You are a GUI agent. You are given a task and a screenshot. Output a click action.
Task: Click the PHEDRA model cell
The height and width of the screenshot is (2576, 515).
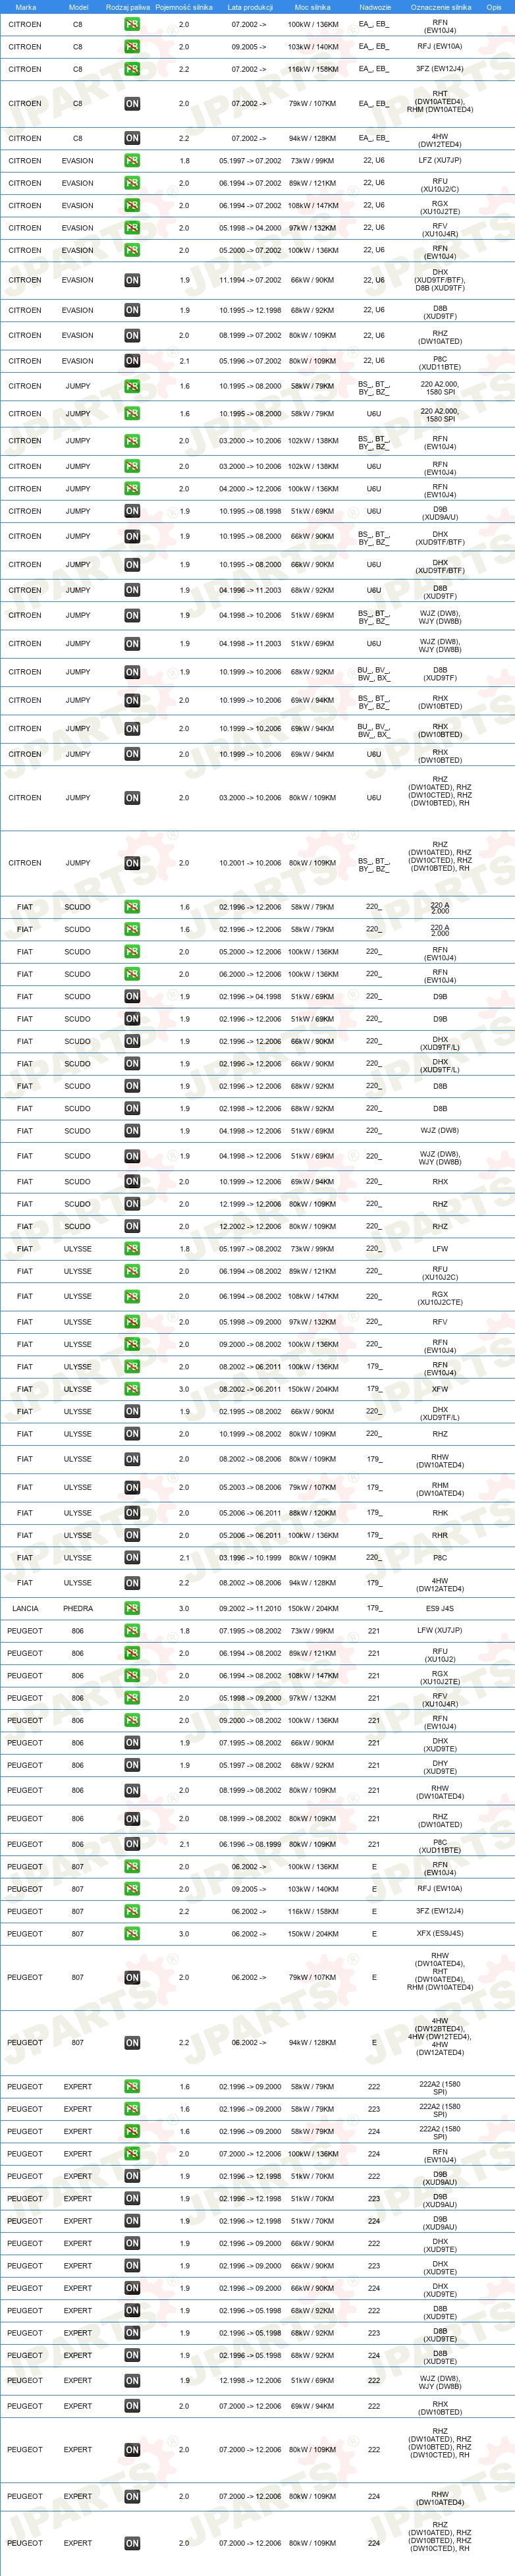(x=78, y=1609)
